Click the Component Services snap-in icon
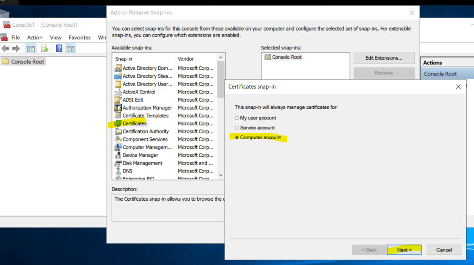Viewport: 474px width, 265px height. 118,139
